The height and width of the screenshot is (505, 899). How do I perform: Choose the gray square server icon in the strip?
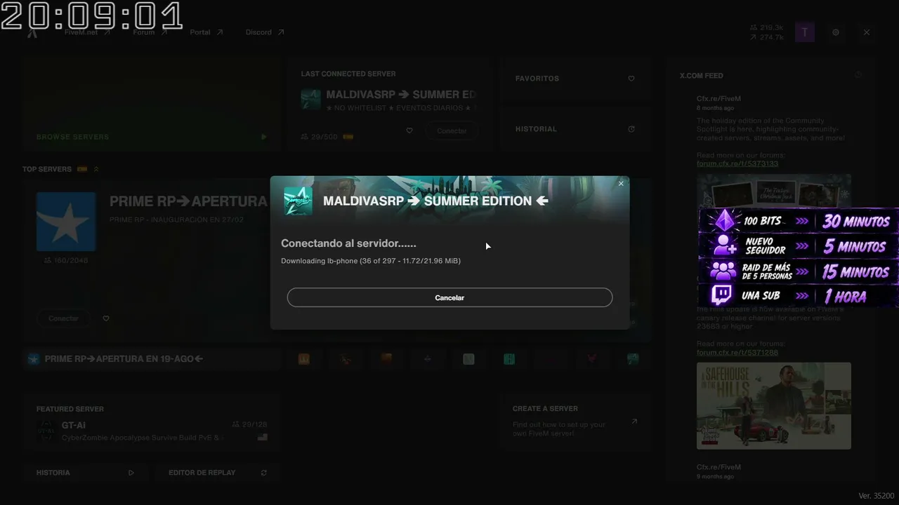tap(468, 359)
